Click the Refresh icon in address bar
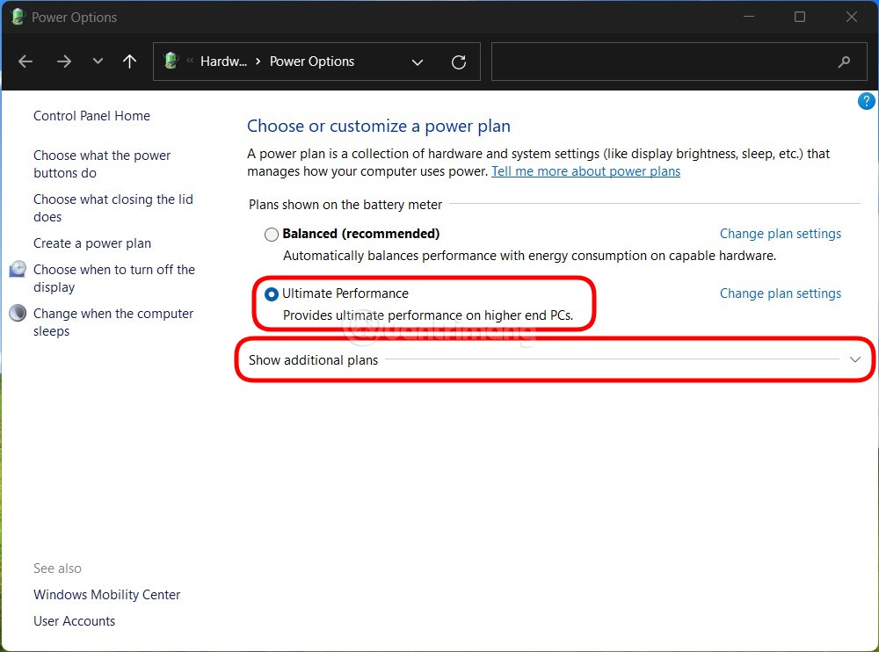Image resolution: width=879 pixels, height=652 pixels. coord(458,62)
